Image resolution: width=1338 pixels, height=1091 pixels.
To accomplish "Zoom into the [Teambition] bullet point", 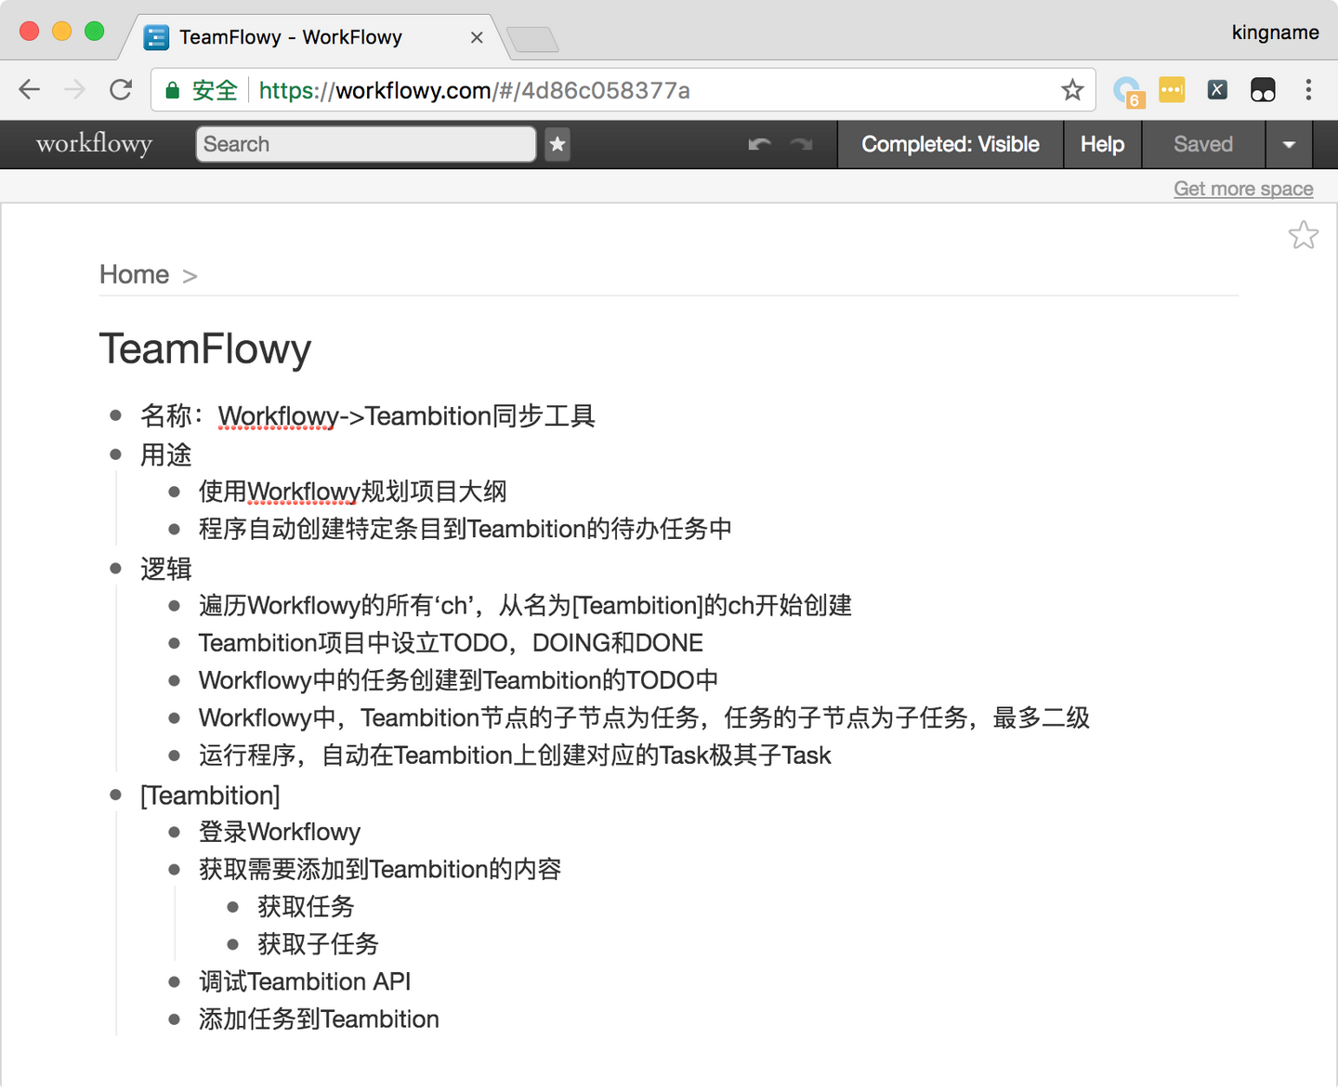I will point(115,795).
